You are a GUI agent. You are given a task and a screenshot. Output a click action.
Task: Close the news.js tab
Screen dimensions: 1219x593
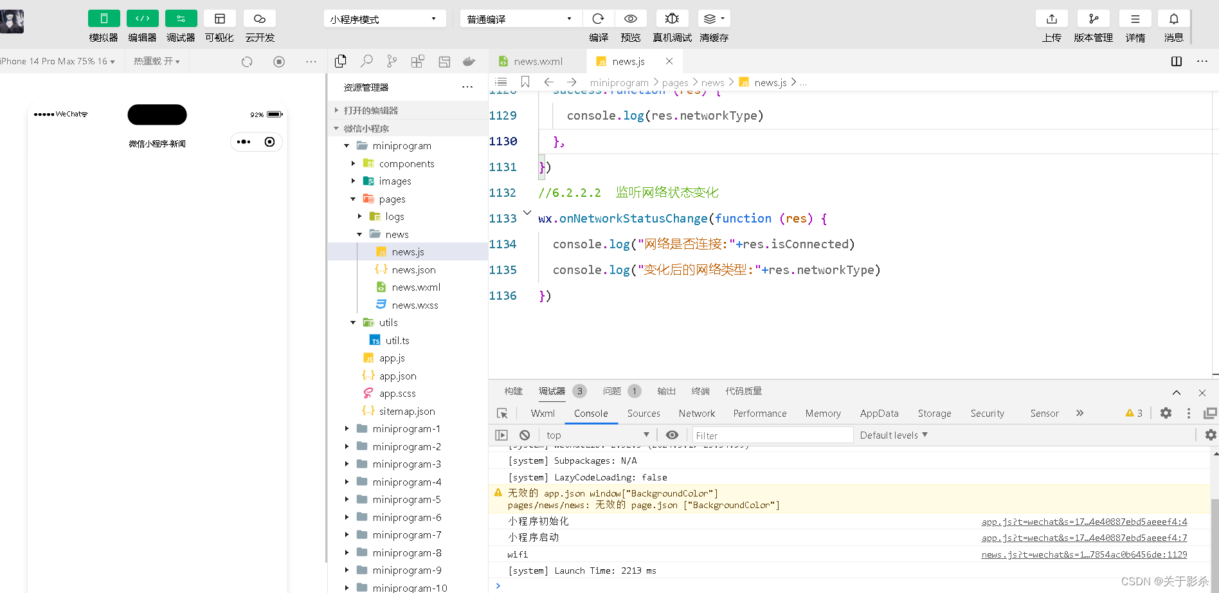[x=669, y=61]
